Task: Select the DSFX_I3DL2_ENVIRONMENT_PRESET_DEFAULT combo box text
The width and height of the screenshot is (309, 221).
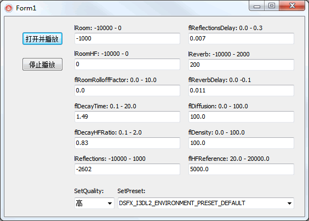Action: pyautogui.click(x=182, y=203)
